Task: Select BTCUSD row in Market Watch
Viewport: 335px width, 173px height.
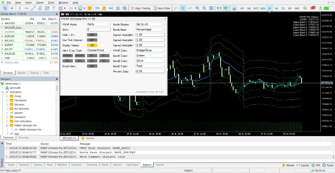Action: pos(29,40)
